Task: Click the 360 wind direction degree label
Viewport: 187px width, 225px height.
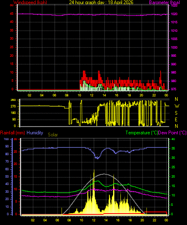Action: click(x=13, y=100)
